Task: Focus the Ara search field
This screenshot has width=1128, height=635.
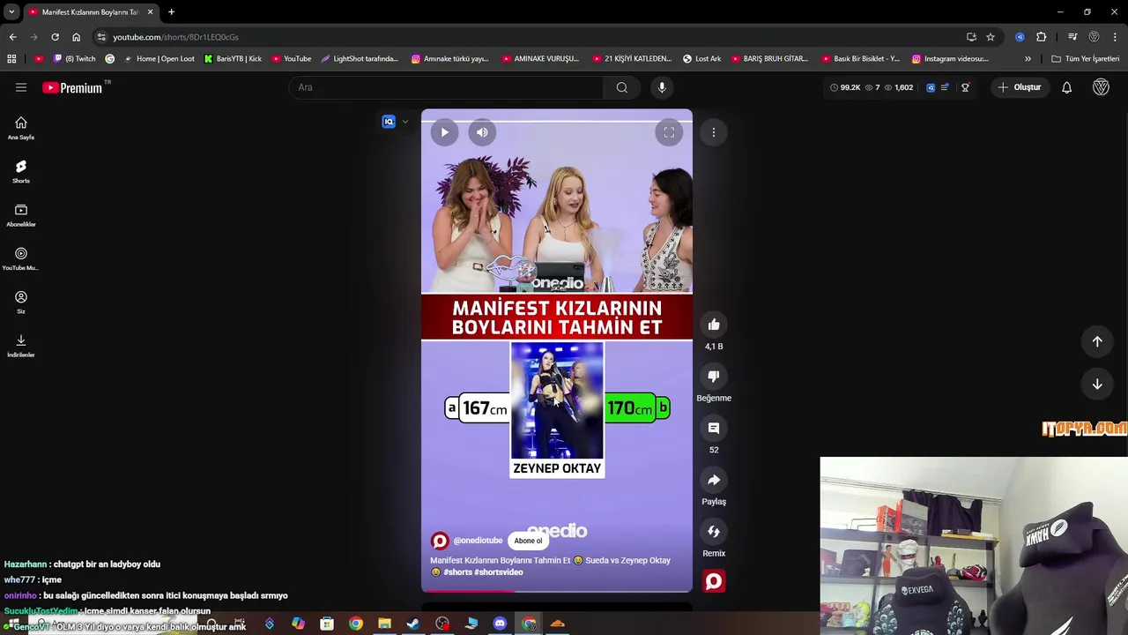Action: pos(446,87)
